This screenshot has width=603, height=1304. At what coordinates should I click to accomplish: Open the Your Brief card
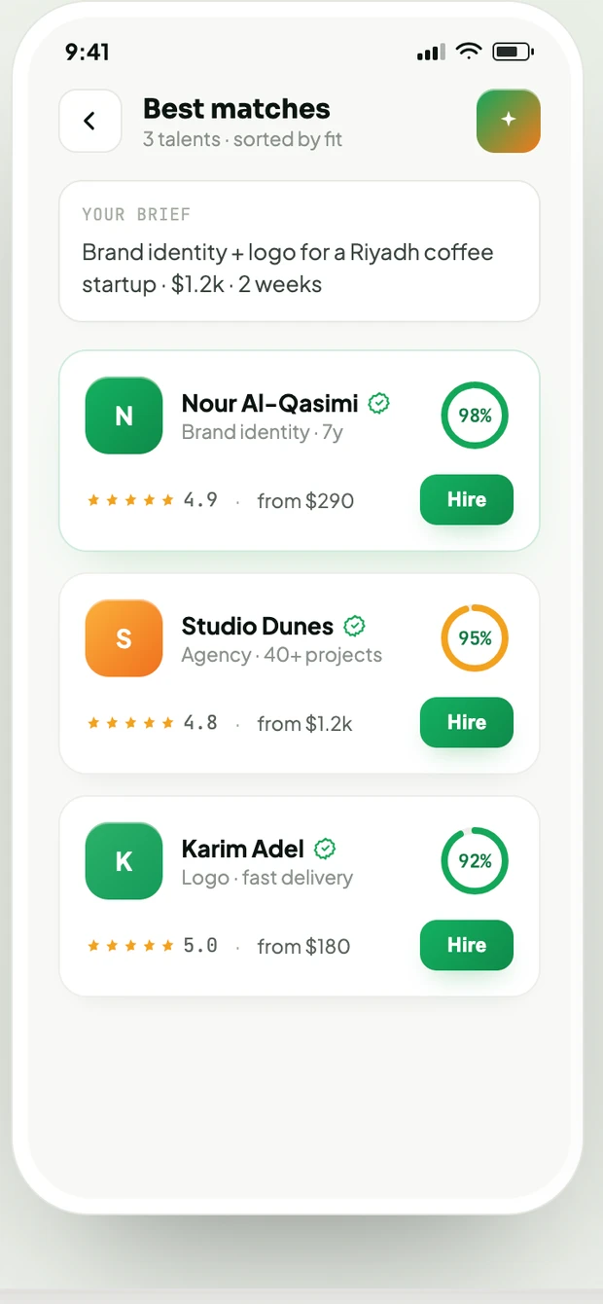(300, 251)
